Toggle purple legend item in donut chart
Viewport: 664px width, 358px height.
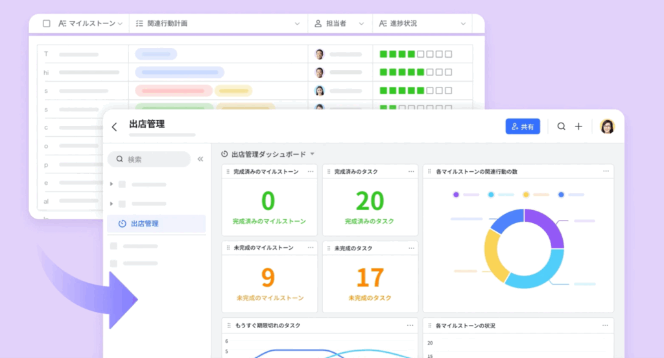pos(456,195)
